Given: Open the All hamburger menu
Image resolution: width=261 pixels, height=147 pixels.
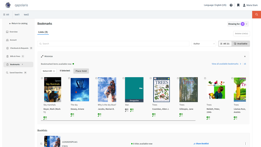Looking at the screenshot, I should 6,15.
